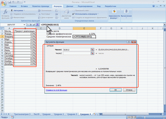The width and height of the screenshot is (166, 119).
Task: Collapse dialog via Число1 range selector icon
Action: pyautogui.click(x=92, y=50)
